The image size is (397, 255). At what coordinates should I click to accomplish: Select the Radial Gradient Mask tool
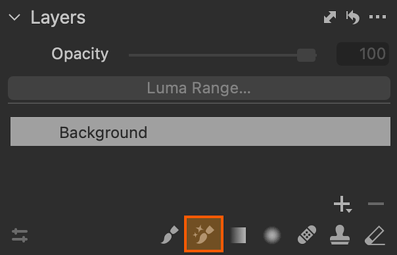272,235
